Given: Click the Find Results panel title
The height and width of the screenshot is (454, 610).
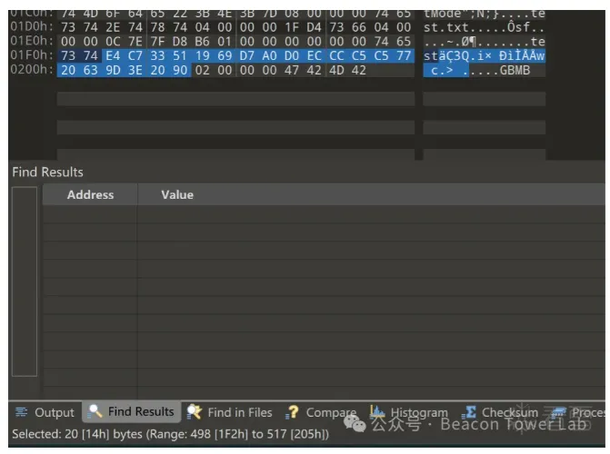Looking at the screenshot, I should click(47, 173).
